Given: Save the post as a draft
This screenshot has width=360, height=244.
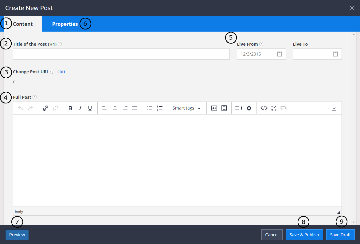Looking at the screenshot, I should pos(340,234).
